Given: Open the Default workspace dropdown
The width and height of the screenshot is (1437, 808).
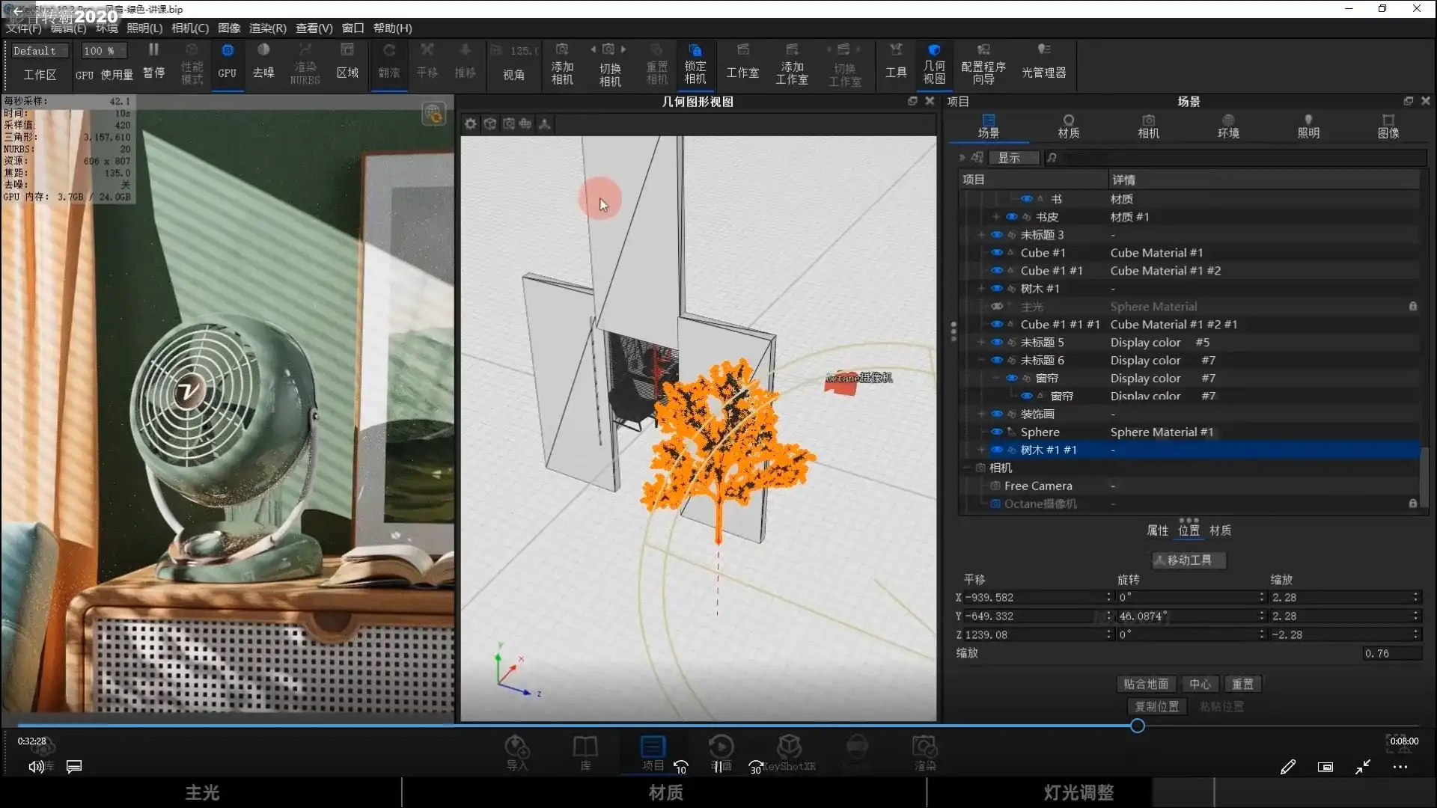Looking at the screenshot, I should pos(40,51).
